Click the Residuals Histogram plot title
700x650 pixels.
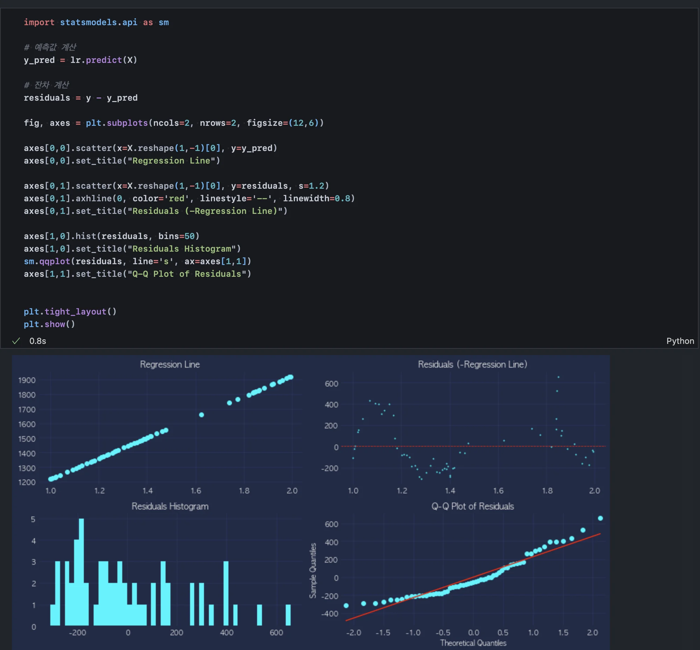[x=170, y=506]
